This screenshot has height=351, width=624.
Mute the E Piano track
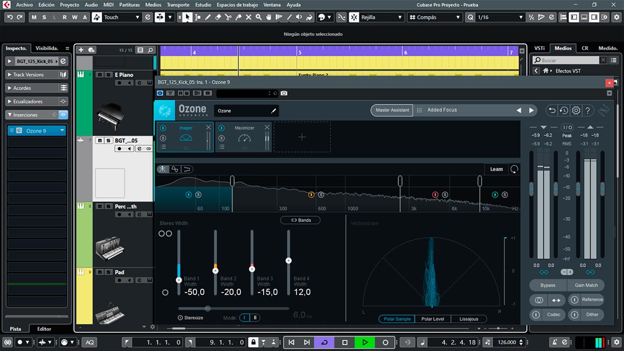click(x=100, y=75)
